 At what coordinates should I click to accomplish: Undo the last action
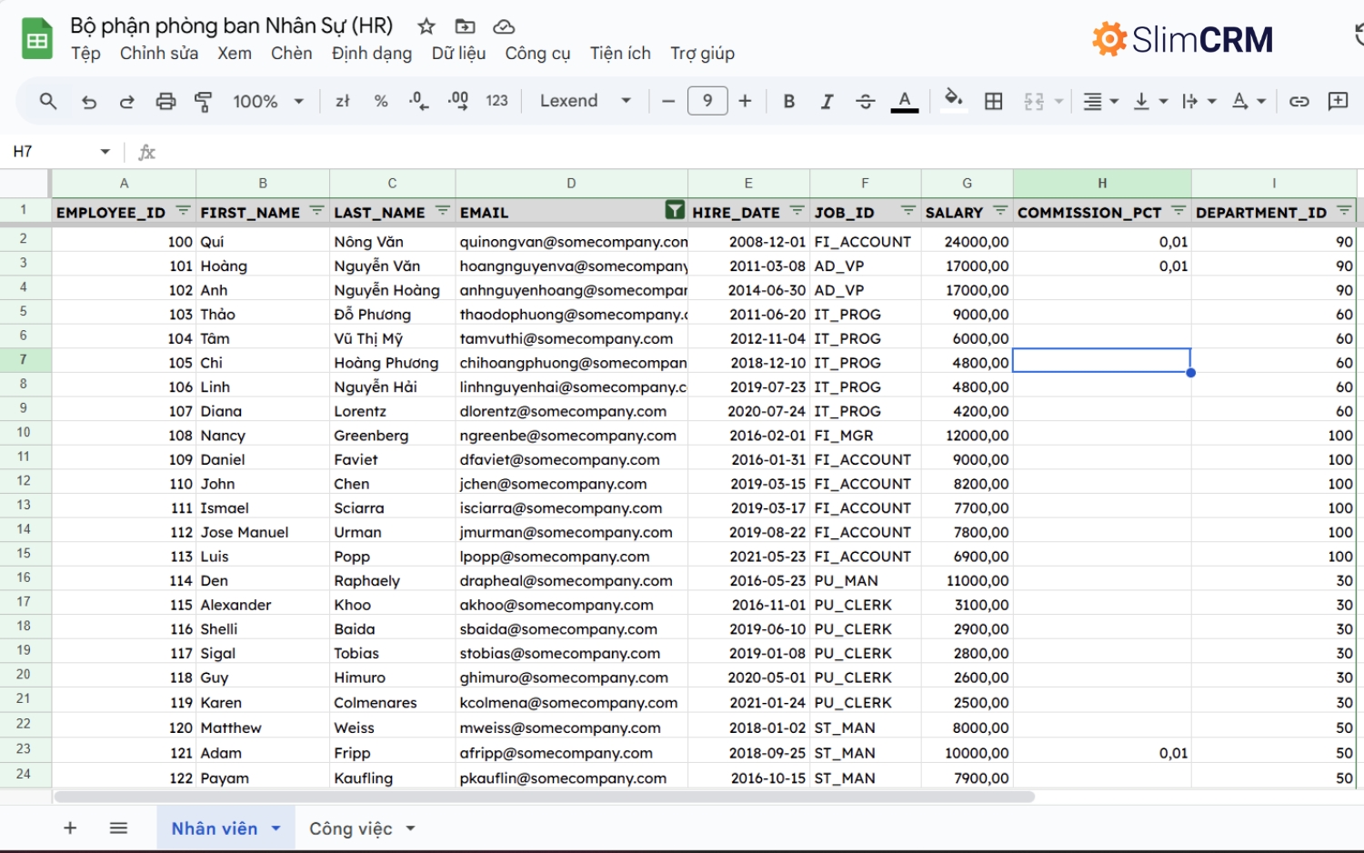[x=88, y=101]
